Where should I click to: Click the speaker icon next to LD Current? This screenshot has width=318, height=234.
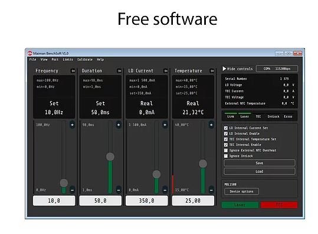point(166,71)
